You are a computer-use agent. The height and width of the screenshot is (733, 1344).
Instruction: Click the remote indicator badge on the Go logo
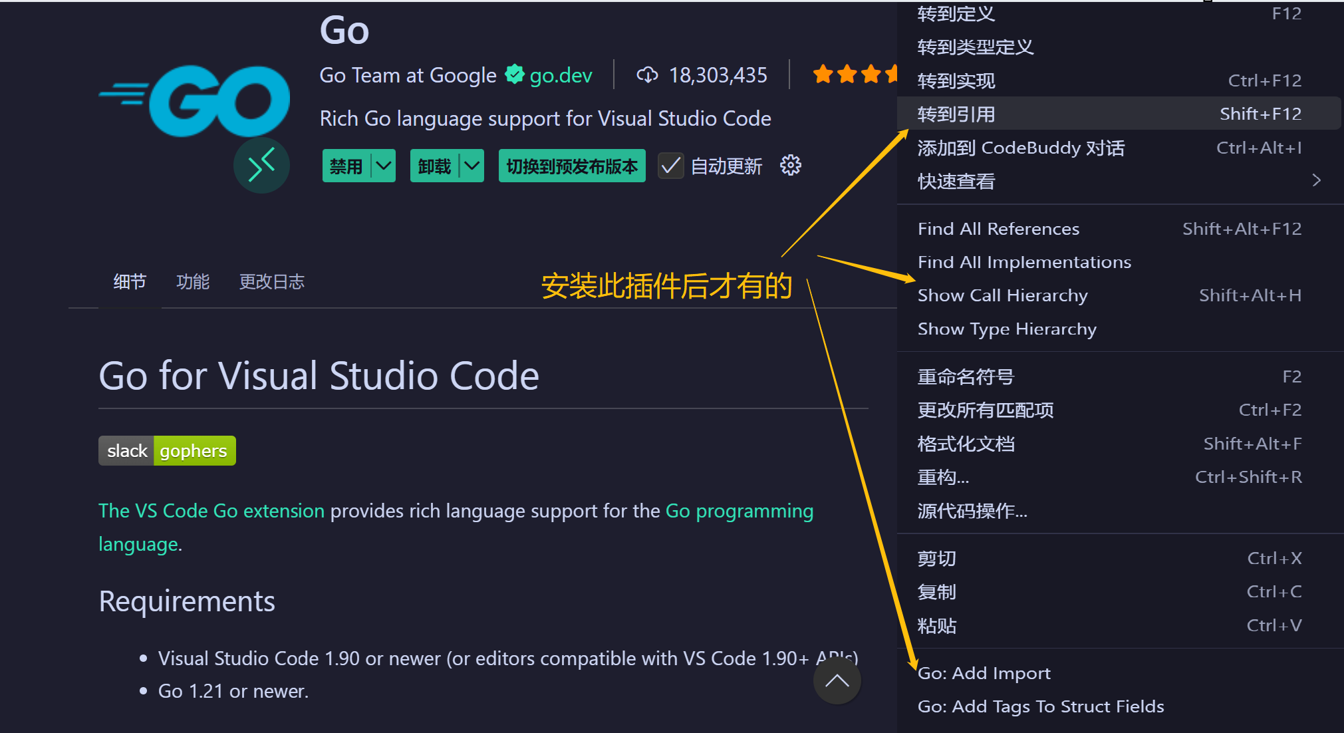pos(261,165)
